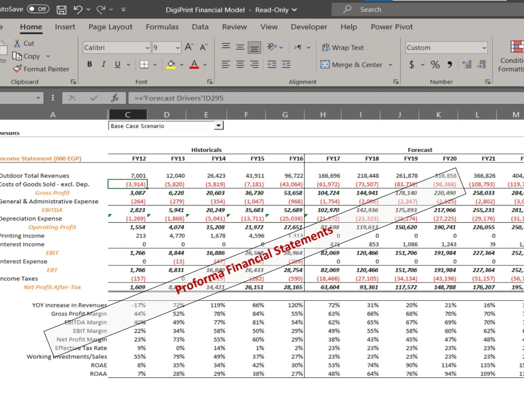Click the Format Painter button
The width and height of the screenshot is (524, 393).
(41, 69)
